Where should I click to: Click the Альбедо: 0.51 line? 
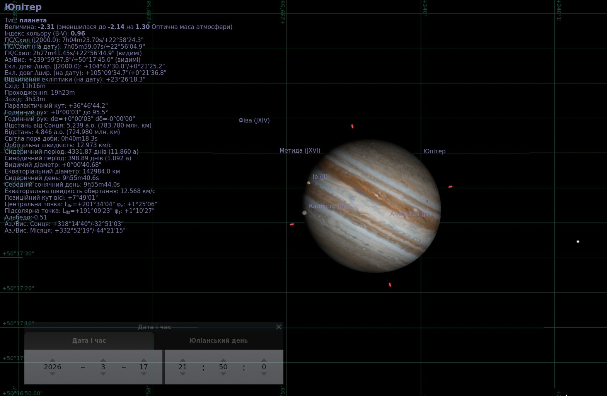(26, 217)
